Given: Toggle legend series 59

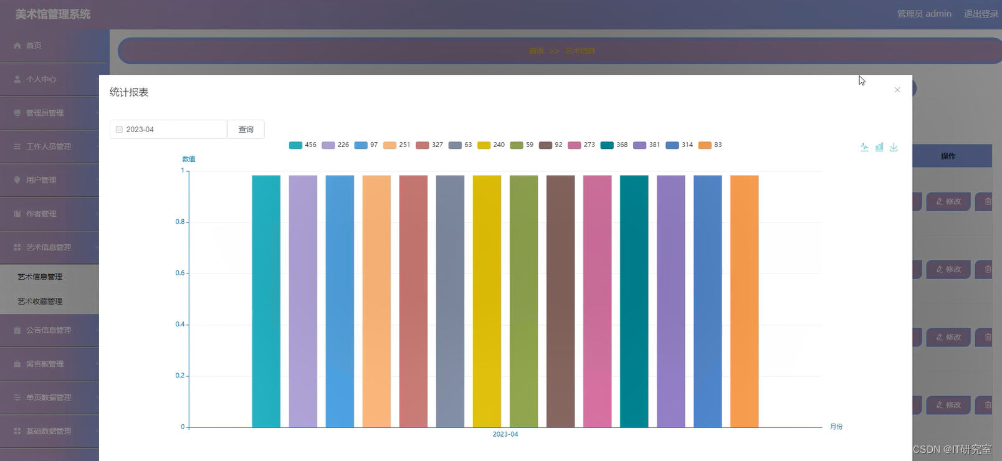Looking at the screenshot, I should [522, 145].
